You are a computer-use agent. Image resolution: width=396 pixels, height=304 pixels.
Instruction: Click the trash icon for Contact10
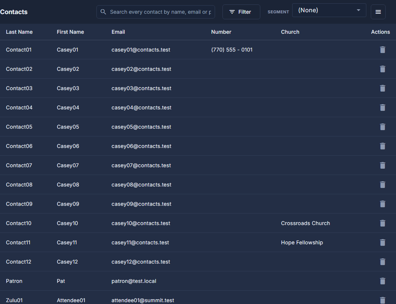382,223
